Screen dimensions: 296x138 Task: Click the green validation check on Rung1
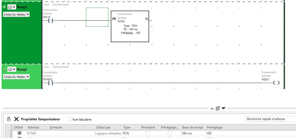point(4,7)
